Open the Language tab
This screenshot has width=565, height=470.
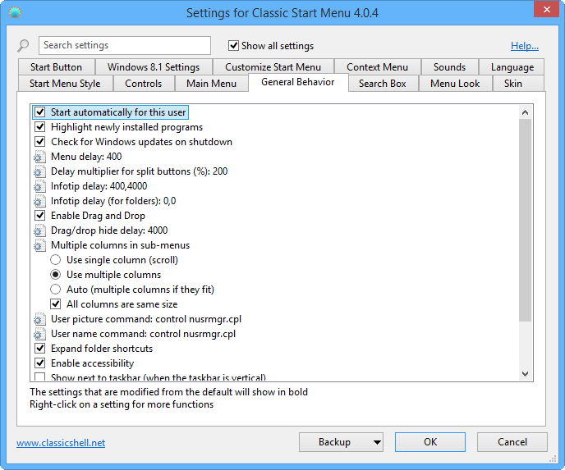[512, 67]
